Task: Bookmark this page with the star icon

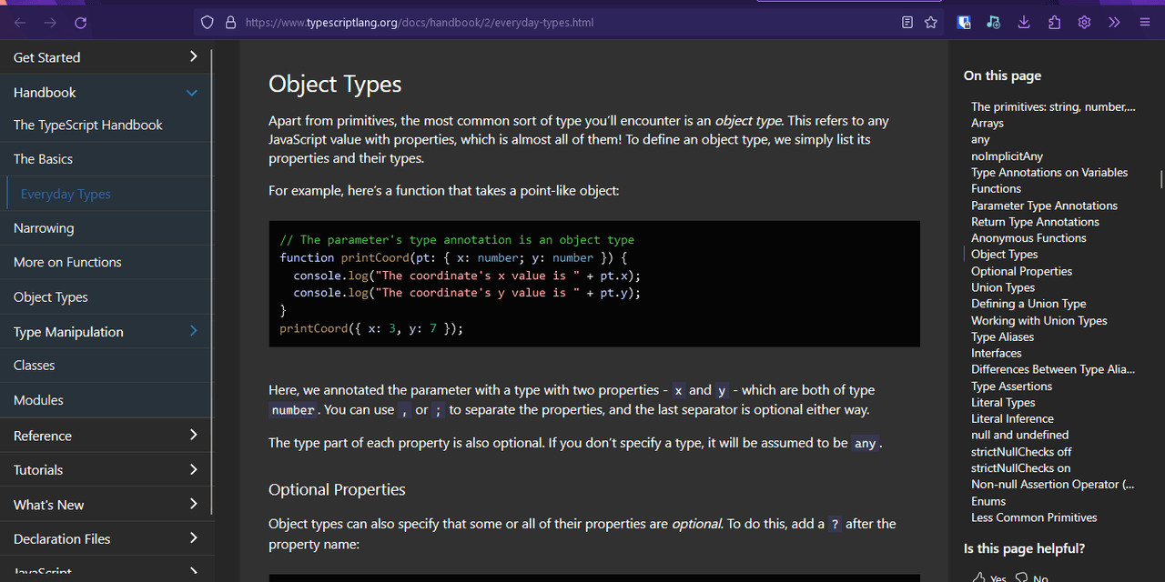Action: (931, 23)
